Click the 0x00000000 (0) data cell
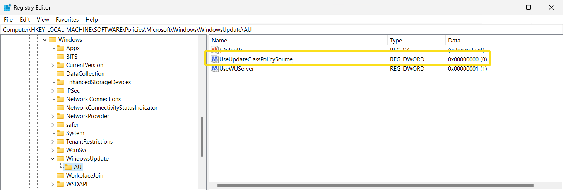 tap(467, 59)
